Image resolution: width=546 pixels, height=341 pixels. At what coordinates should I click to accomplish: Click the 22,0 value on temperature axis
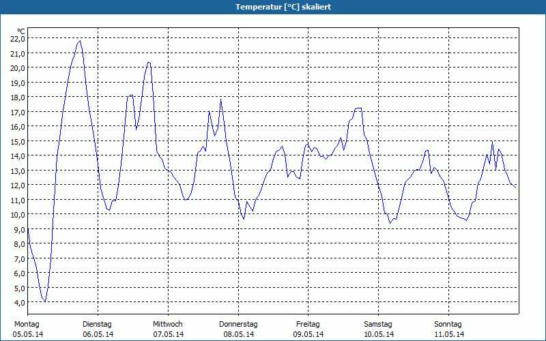point(18,39)
